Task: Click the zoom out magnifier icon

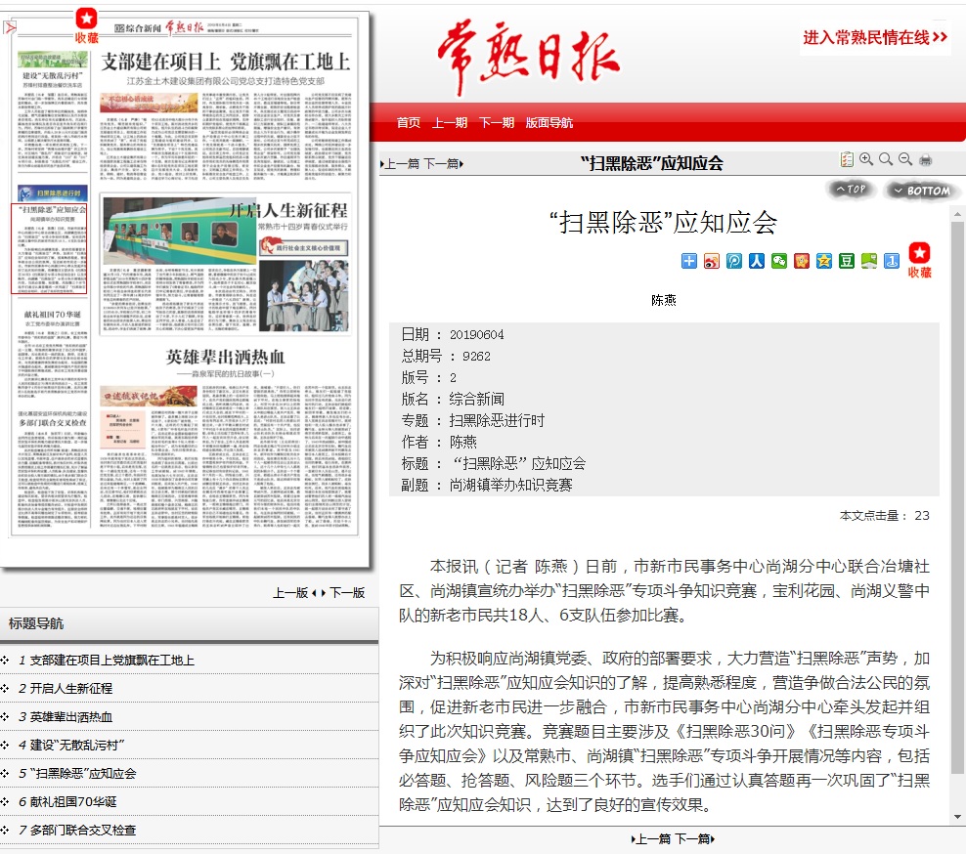Action: (905, 159)
